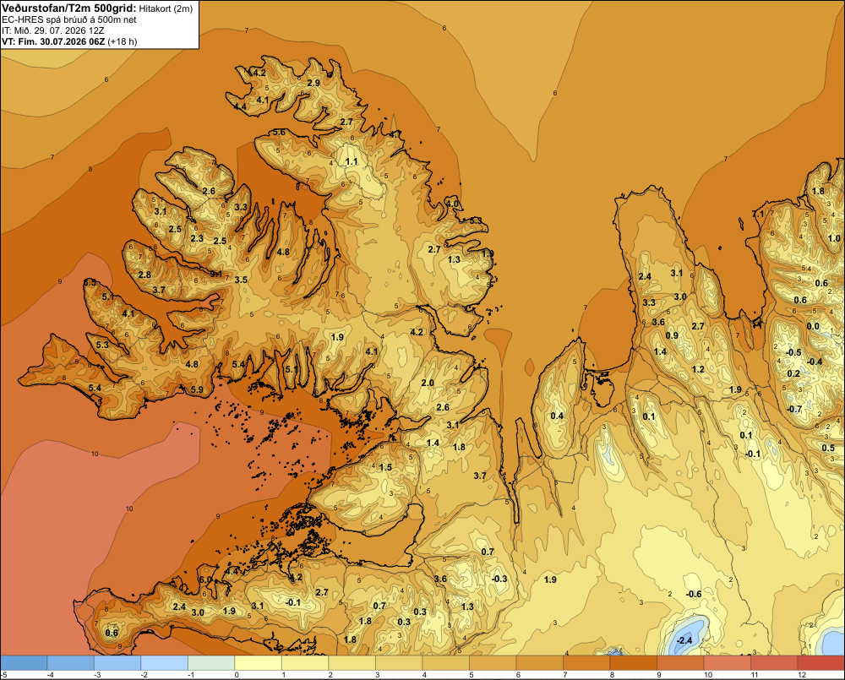Click the -0.3 temperature value
Screen dimensions: 845x680
[499, 579]
